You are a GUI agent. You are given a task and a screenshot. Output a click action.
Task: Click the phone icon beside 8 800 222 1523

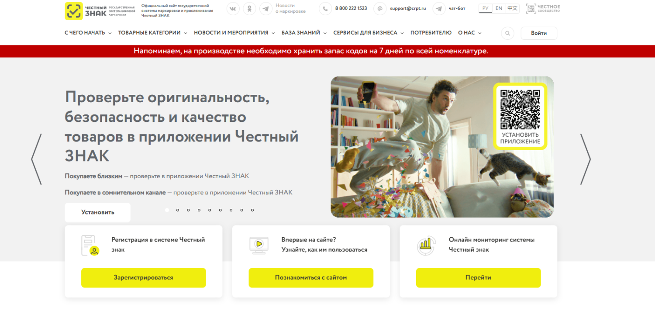coord(325,8)
